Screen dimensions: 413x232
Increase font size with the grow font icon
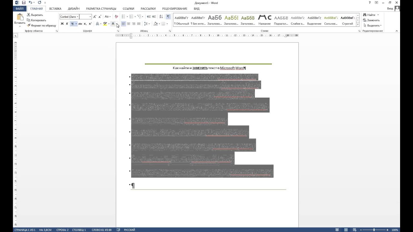[95, 16]
